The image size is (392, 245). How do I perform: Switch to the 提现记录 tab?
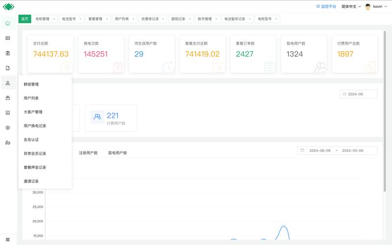tap(178, 19)
